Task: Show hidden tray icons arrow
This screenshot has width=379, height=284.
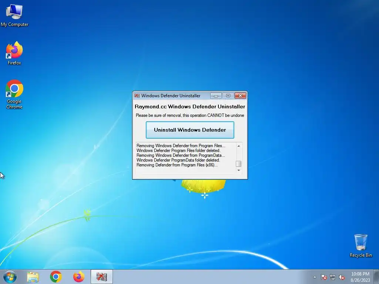Action: (x=315, y=277)
